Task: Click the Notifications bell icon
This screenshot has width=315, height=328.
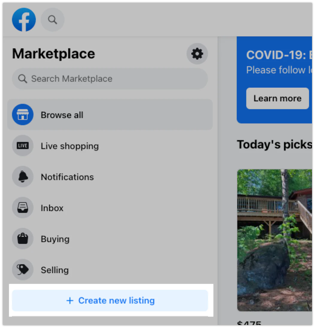Action: [23, 177]
